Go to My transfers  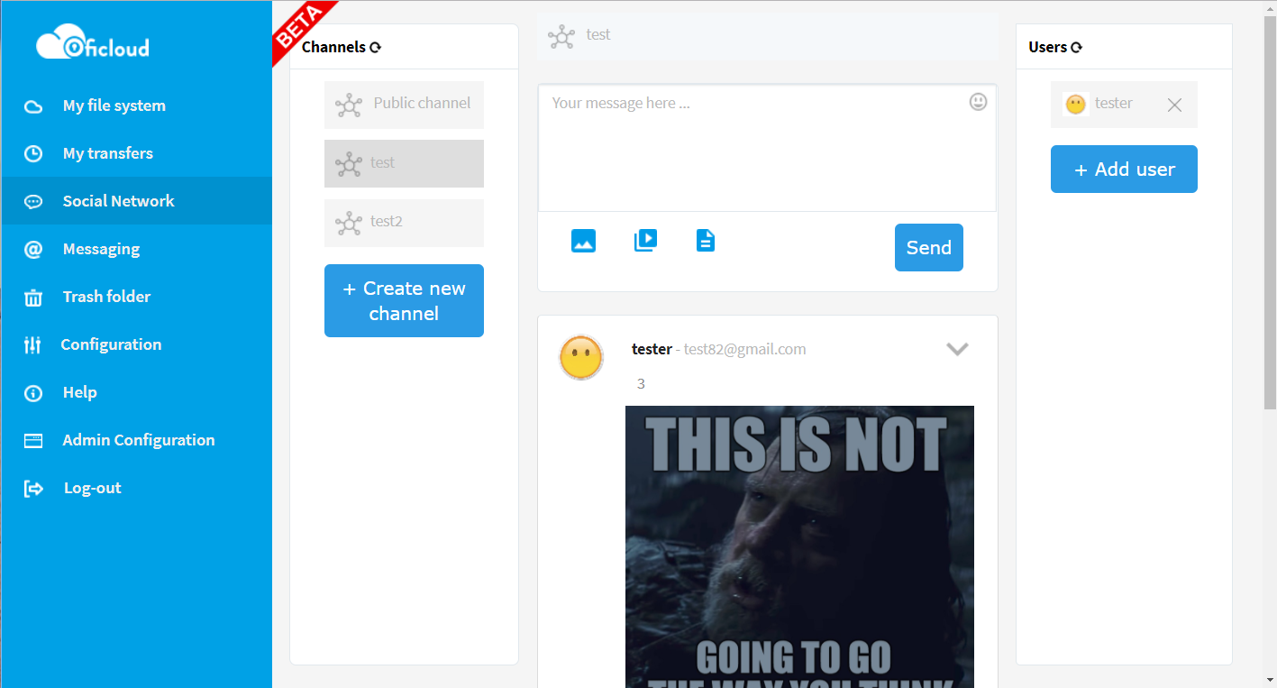point(136,153)
